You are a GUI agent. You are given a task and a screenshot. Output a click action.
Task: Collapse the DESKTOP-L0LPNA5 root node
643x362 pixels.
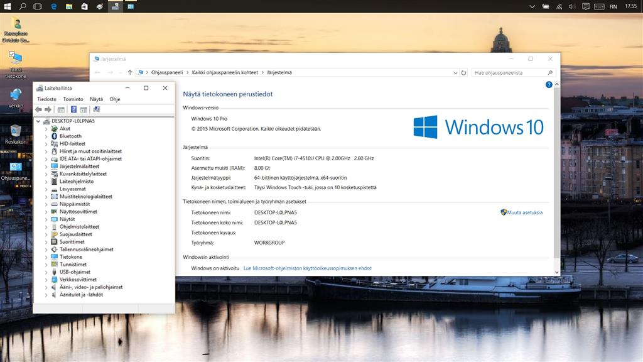click(38, 121)
